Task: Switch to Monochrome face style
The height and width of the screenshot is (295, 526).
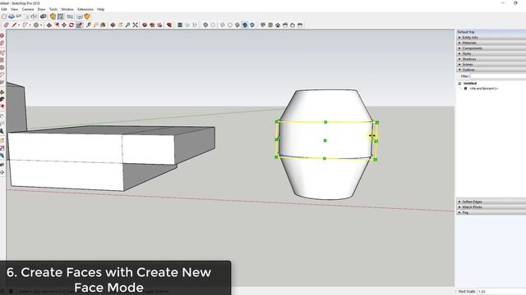Action: [x=252, y=25]
